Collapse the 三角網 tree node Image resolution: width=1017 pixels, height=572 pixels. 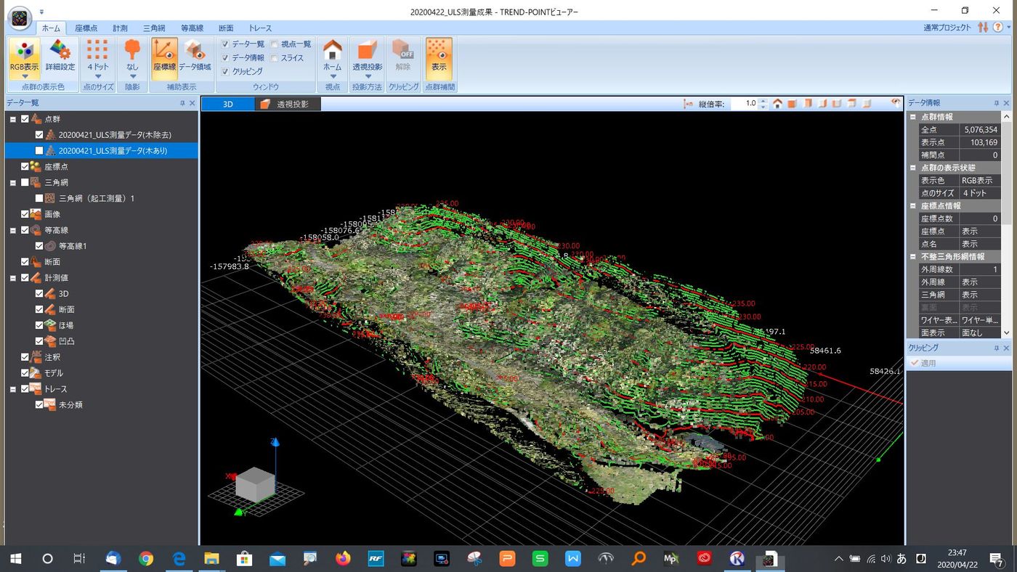(x=13, y=182)
